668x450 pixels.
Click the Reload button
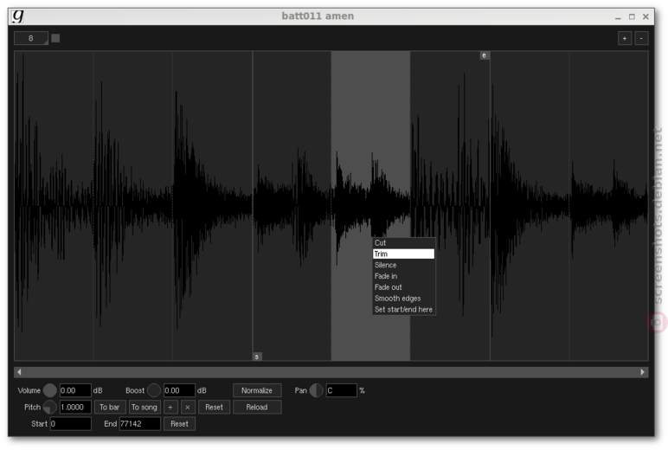pos(257,407)
